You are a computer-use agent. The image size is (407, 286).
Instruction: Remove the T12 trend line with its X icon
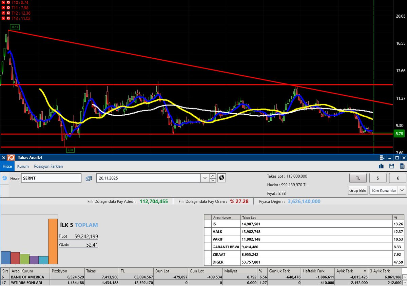[3, 13]
